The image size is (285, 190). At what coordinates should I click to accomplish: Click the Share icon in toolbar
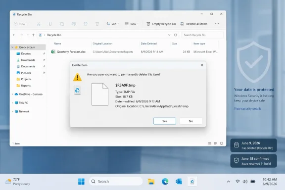[86, 24]
